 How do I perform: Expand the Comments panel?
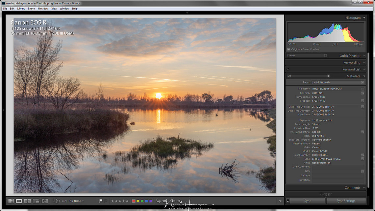click(364, 188)
